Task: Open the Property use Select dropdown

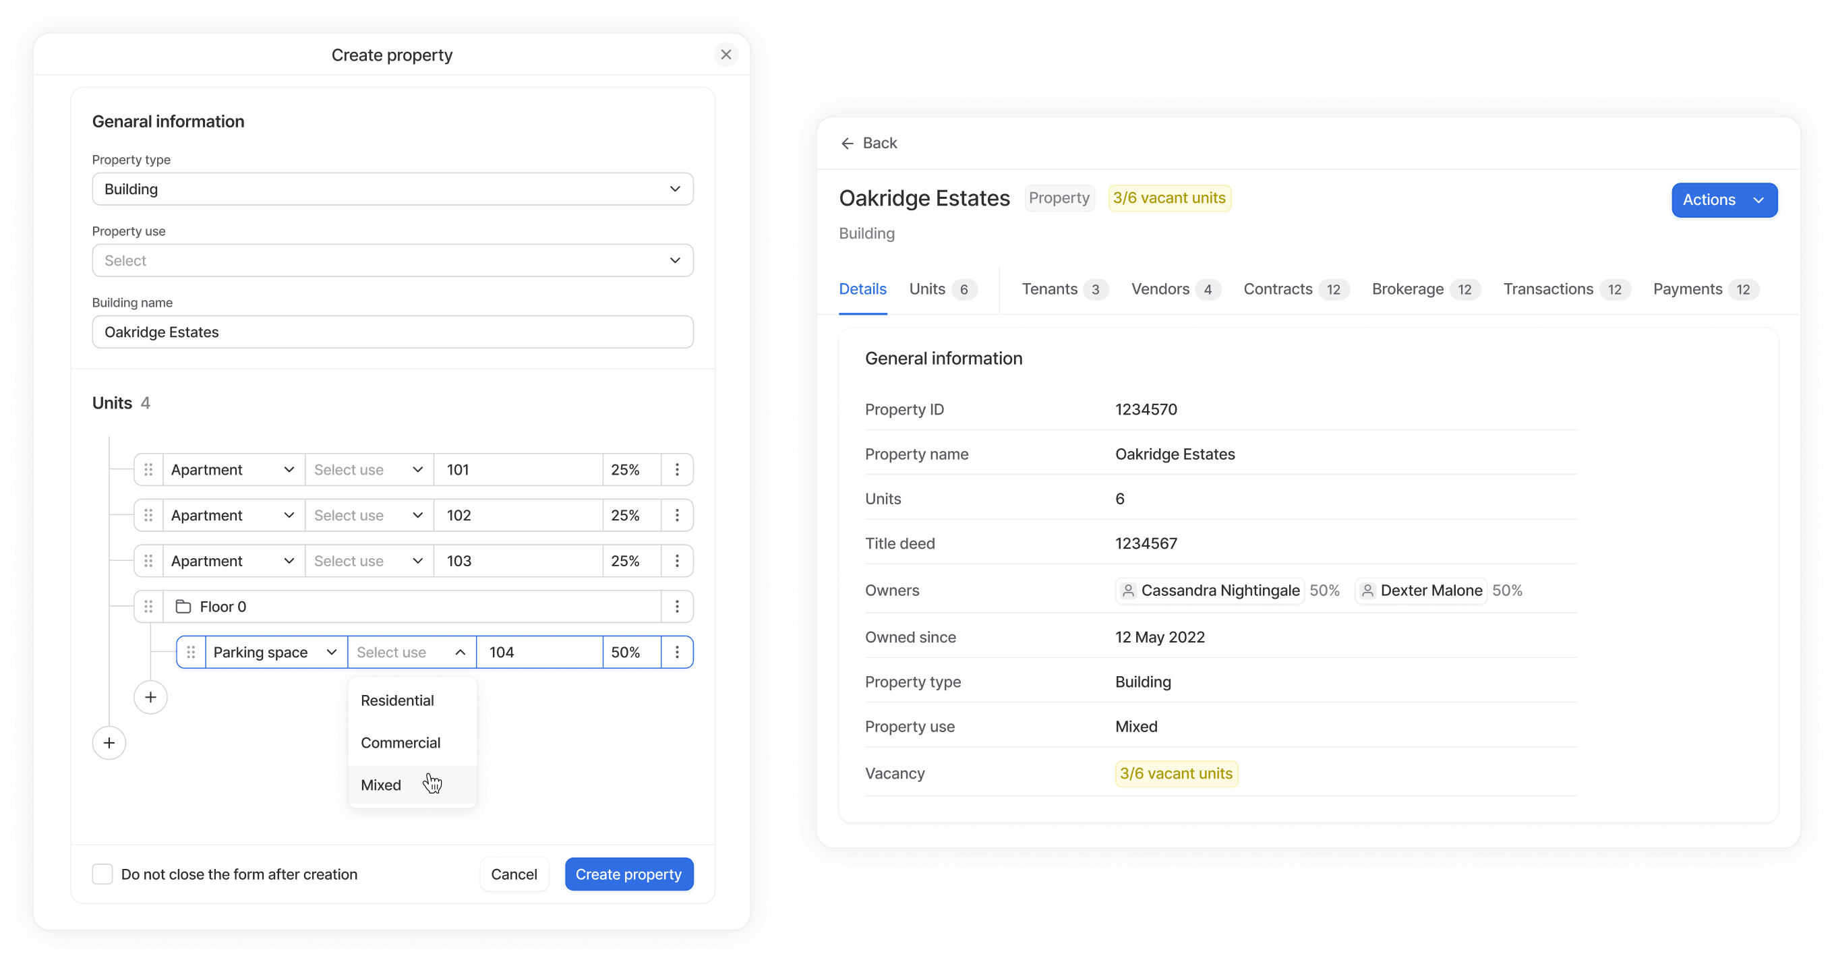Action: 392,261
